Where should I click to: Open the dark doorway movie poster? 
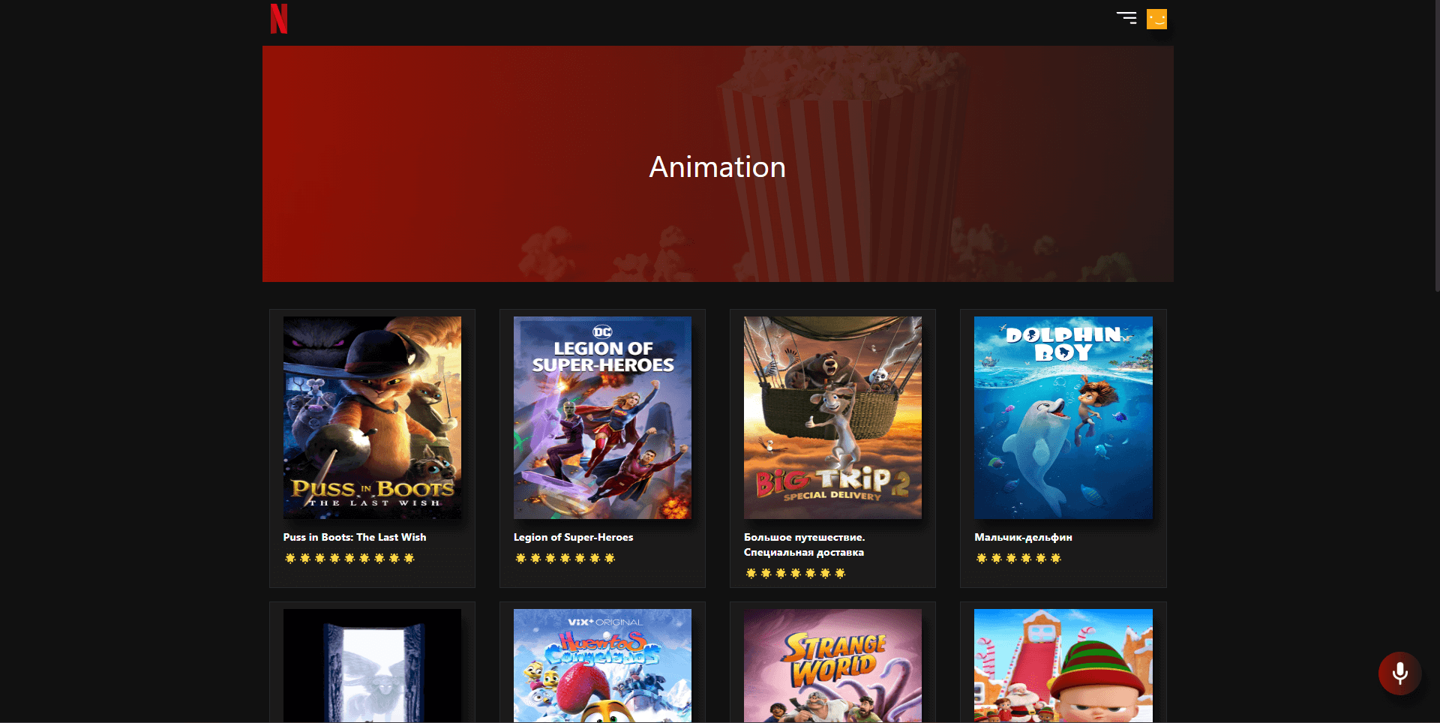coord(372,666)
